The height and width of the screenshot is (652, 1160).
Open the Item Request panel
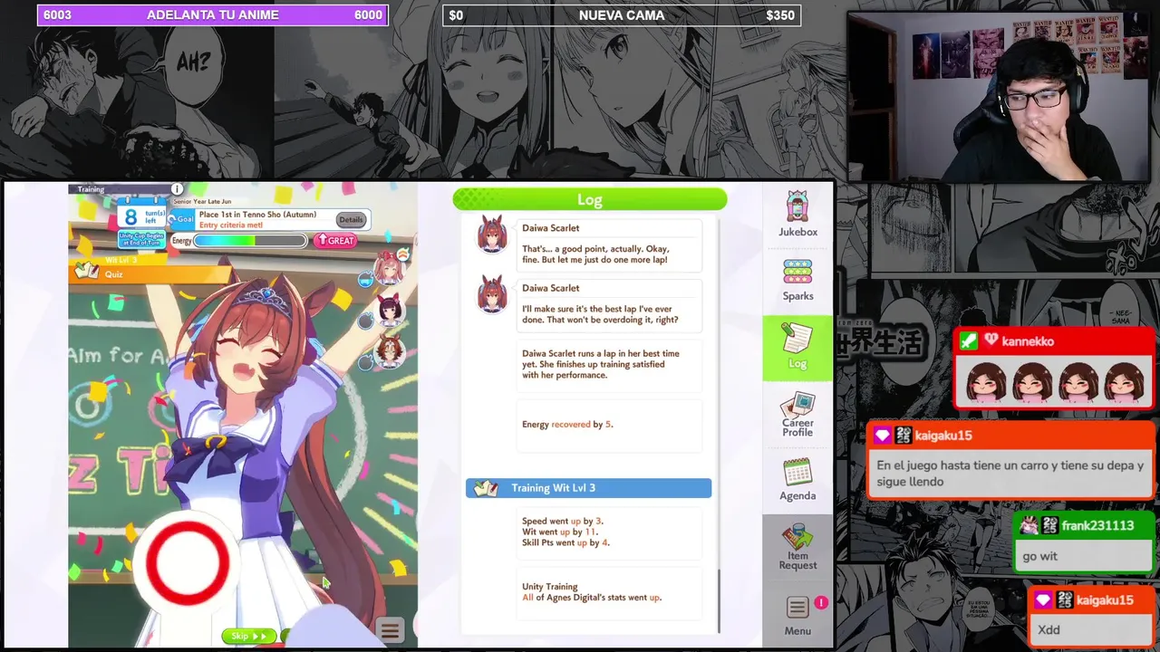coord(797,547)
